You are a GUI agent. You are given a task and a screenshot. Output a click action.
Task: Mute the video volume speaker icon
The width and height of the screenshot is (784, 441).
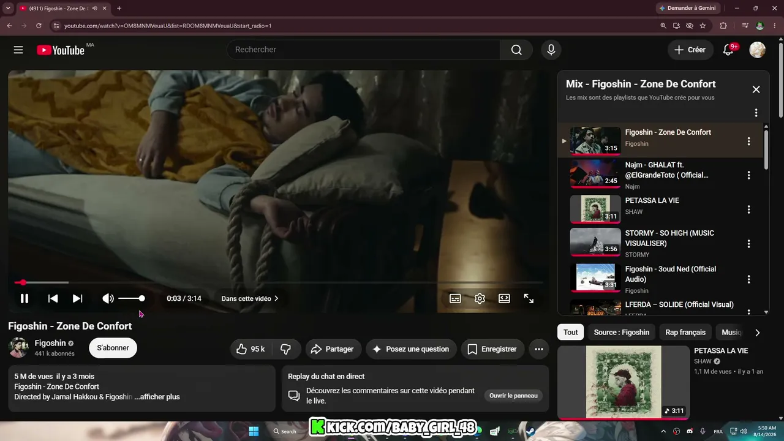click(108, 298)
